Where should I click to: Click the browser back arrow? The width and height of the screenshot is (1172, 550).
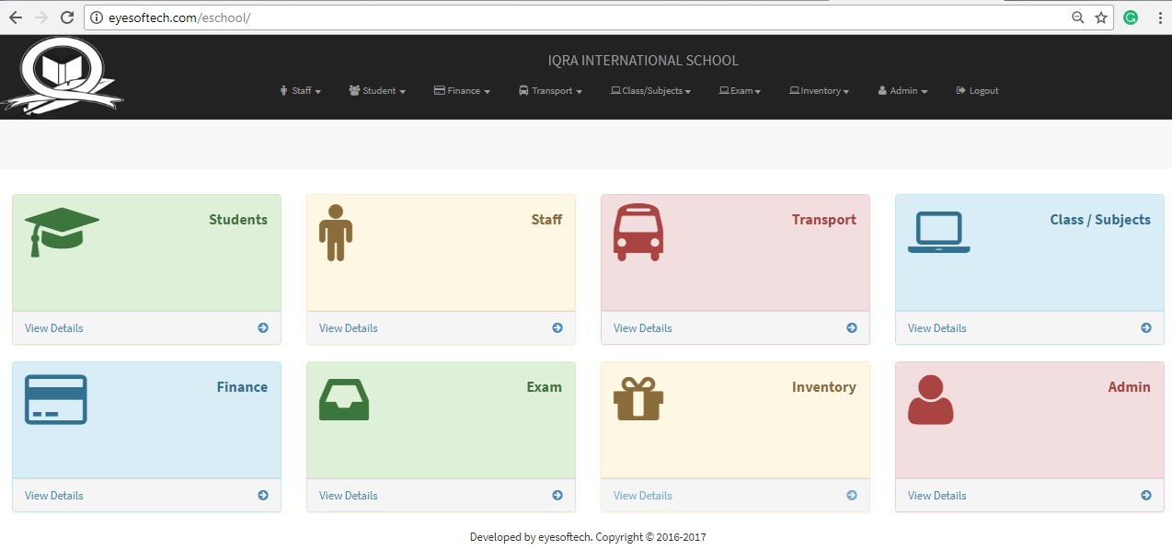tap(16, 17)
